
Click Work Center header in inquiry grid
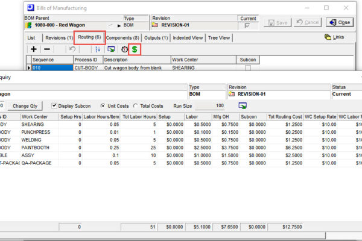[39, 117]
